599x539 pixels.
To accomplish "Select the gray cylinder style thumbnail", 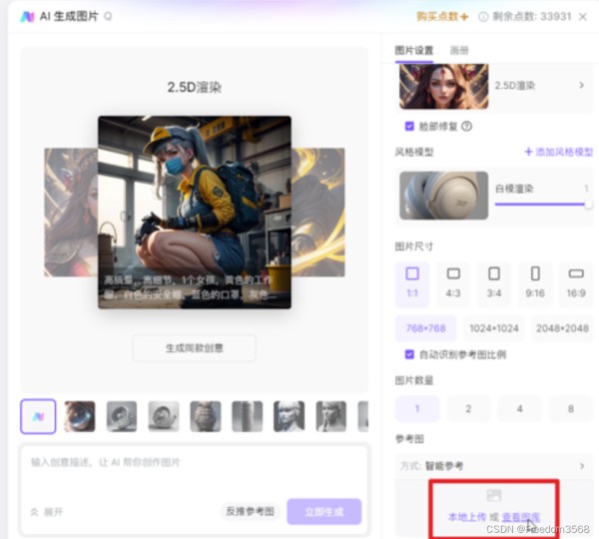I will pyautogui.click(x=248, y=416).
